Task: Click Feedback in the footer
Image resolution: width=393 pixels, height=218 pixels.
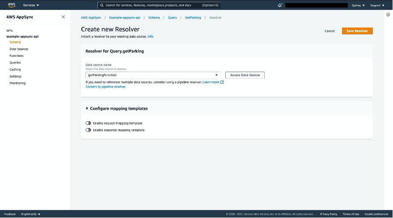Action: click(10, 214)
